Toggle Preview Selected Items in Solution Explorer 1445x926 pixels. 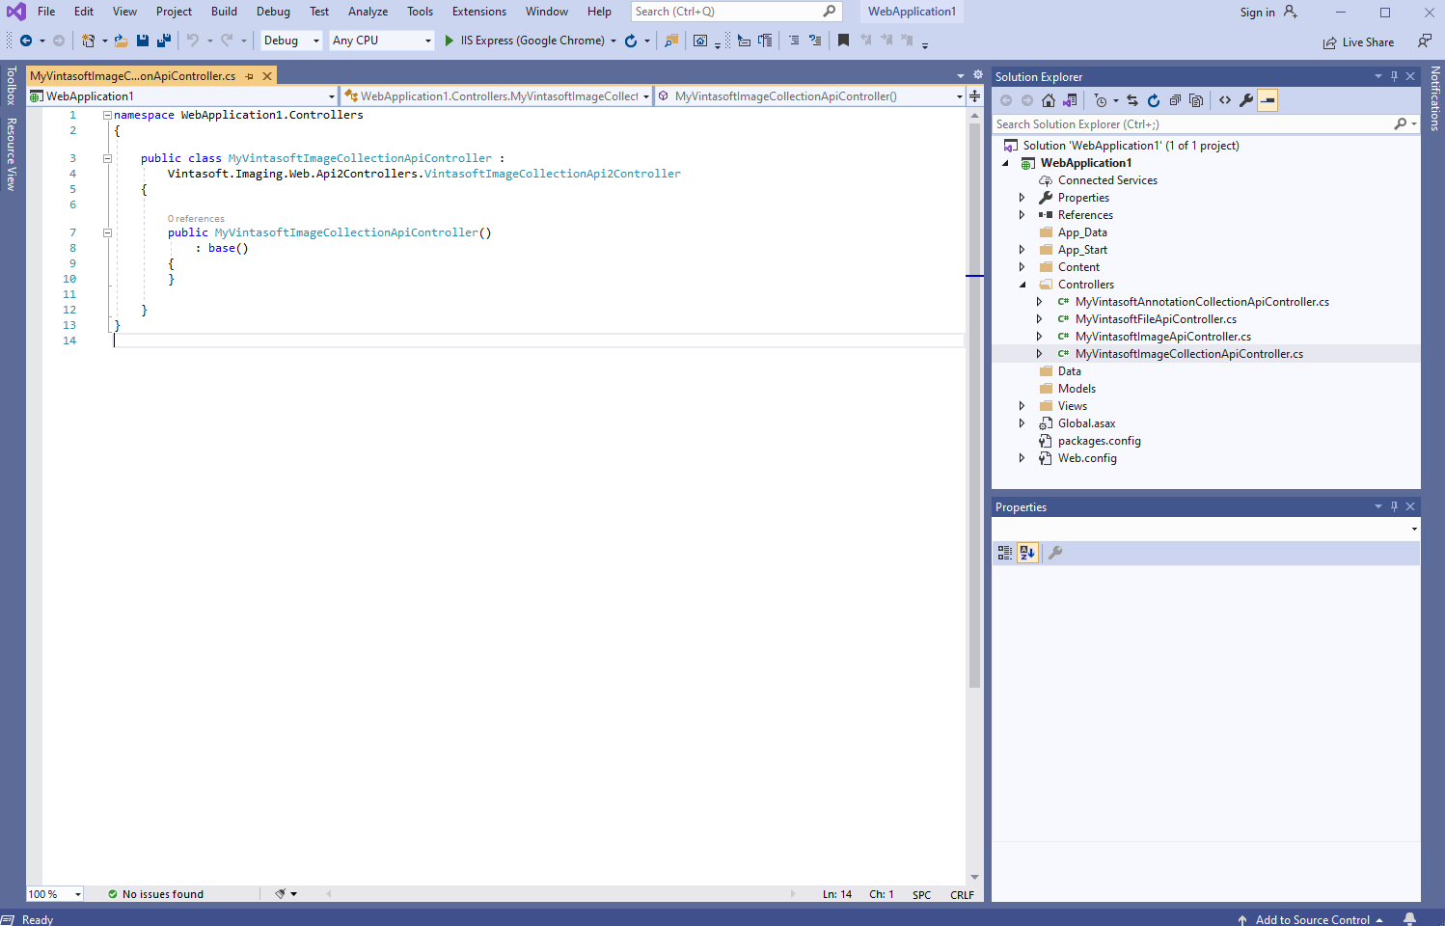[x=1268, y=100]
